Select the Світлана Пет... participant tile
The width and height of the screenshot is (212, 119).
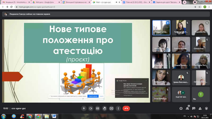pos(201,61)
